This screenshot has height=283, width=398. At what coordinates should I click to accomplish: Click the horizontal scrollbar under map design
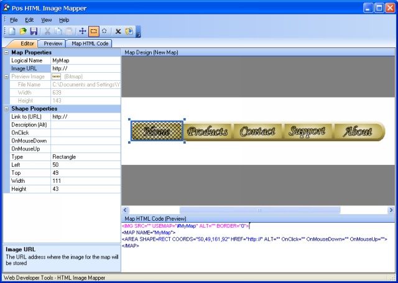tap(259, 210)
